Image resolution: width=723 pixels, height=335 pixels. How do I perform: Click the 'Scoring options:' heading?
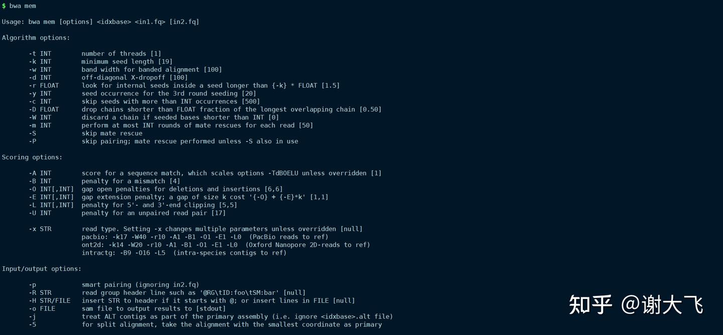pos(32,157)
